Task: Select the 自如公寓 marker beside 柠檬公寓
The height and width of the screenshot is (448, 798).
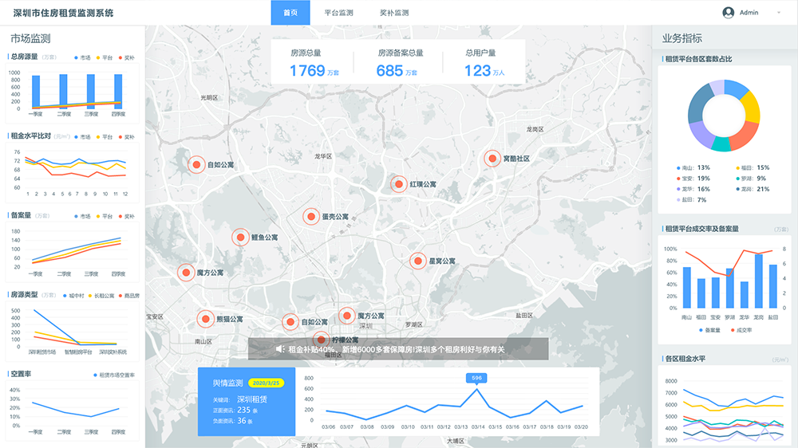Action: pyautogui.click(x=290, y=322)
